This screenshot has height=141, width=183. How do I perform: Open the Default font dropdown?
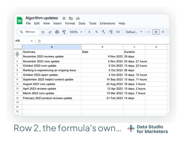(134, 32)
